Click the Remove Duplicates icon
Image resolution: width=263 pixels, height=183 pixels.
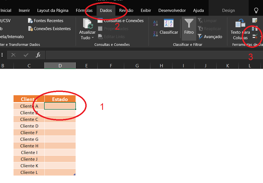(255, 28)
